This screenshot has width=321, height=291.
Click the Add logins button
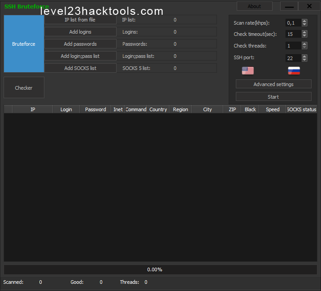[80, 32]
